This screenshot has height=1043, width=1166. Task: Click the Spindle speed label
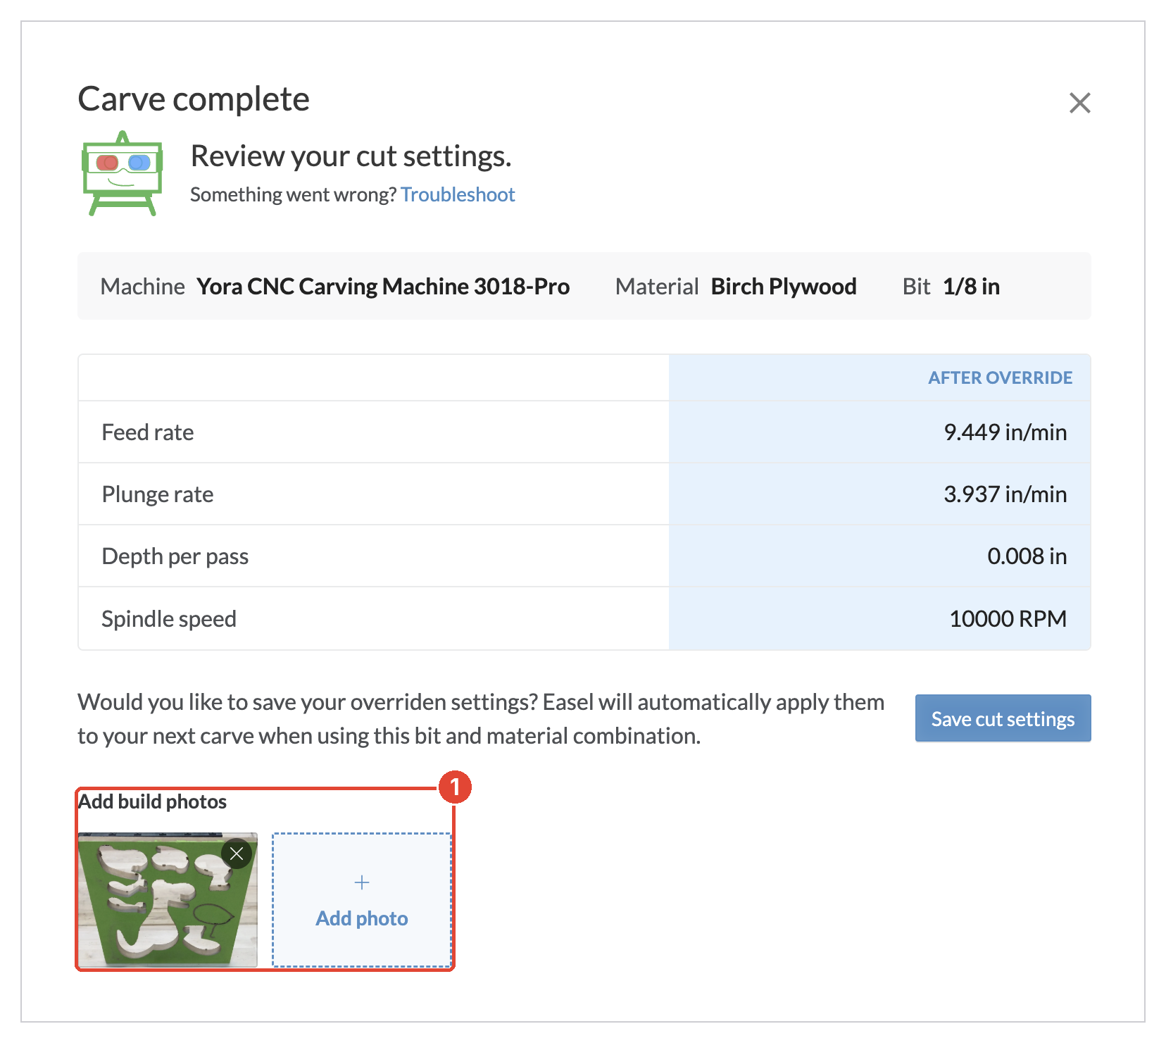pyautogui.click(x=169, y=618)
